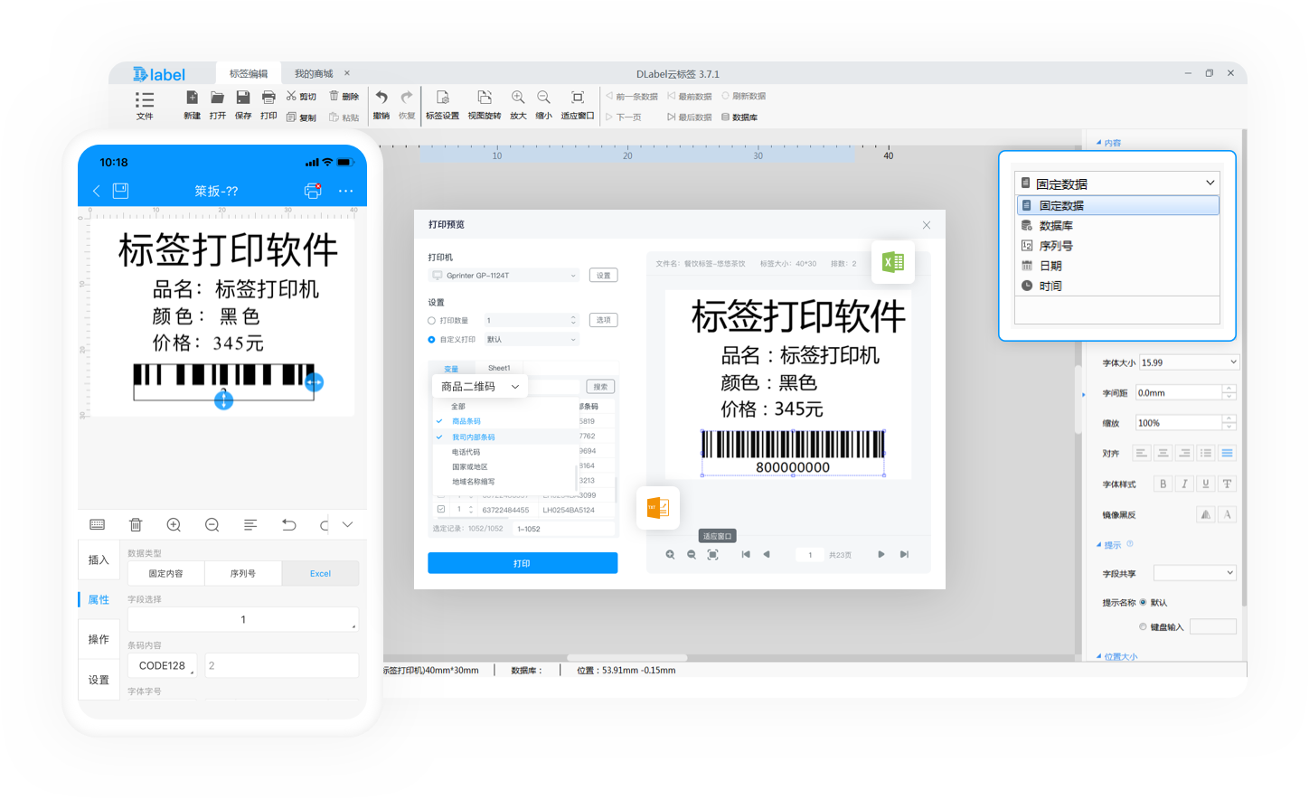Click the blue 打印 print button
This screenshot has width=1309, height=799.
[523, 563]
